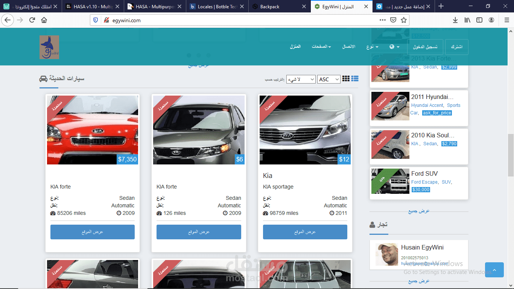Open the Firefox account icon
Viewport: 514px width, 289px height.
click(491, 20)
